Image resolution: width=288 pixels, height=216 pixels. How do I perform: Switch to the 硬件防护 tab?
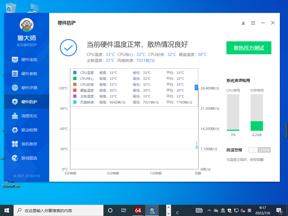click(x=26, y=102)
